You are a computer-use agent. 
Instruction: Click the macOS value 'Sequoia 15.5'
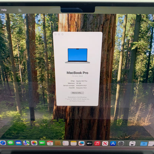tap(81, 88)
